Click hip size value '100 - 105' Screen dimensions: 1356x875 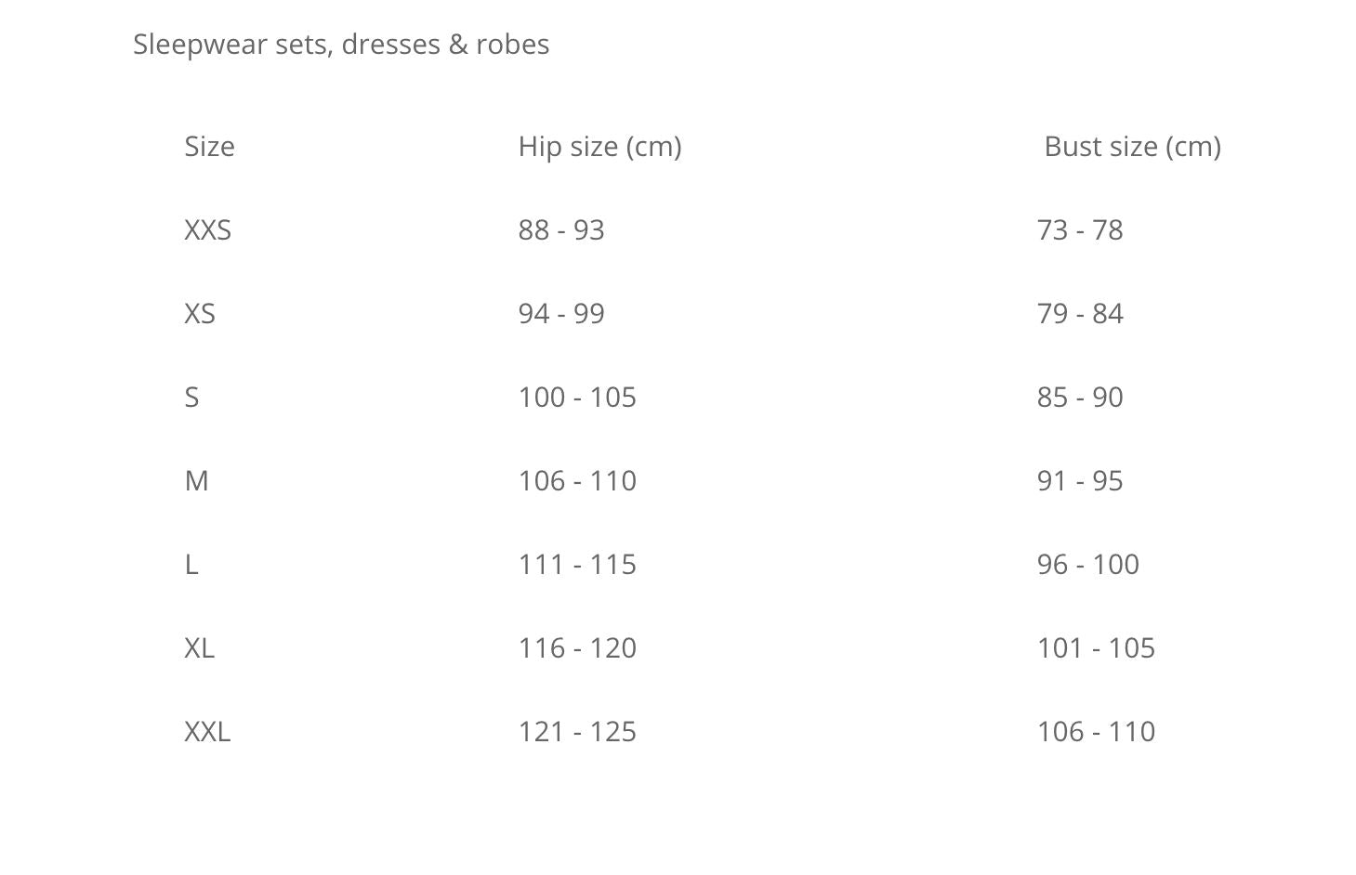(x=577, y=398)
